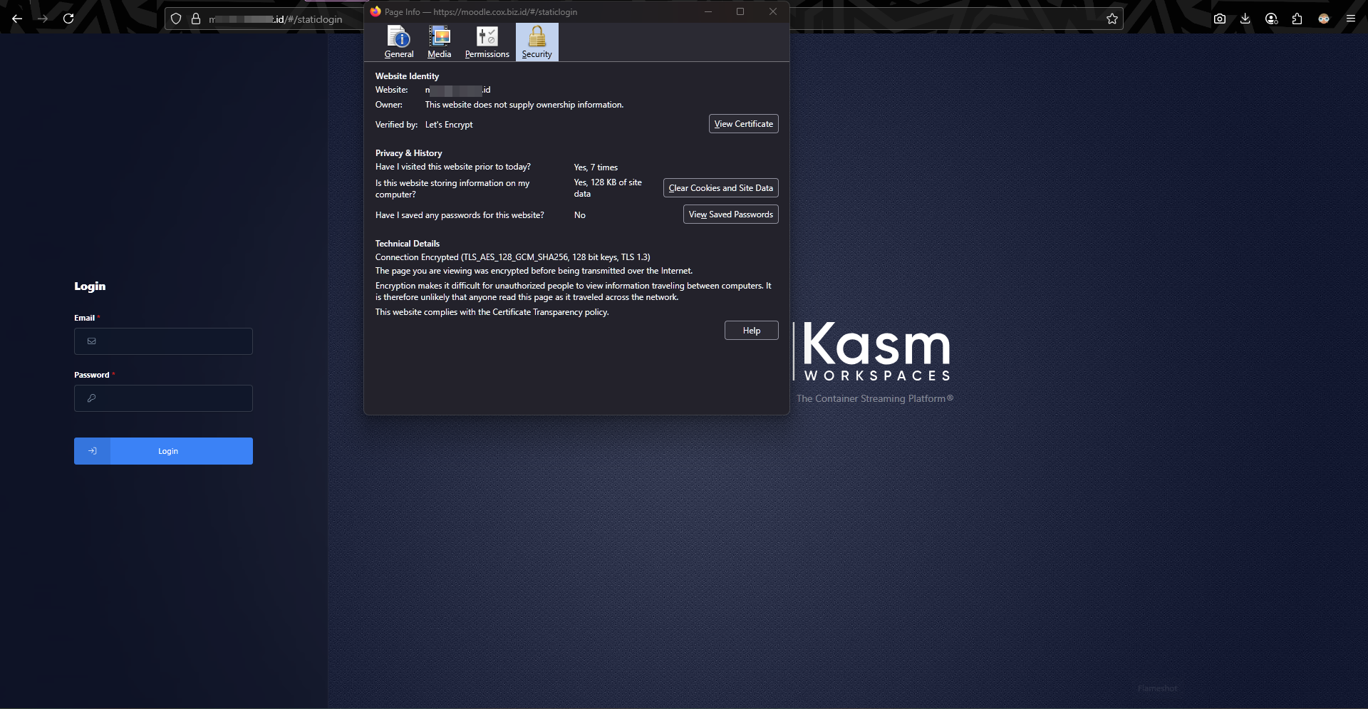Viewport: 1368px width, 709px height.
Task: Click View Saved Passwords button
Action: click(730, 214)
